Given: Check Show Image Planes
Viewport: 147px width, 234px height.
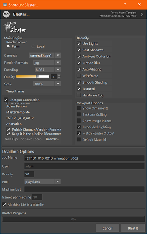Looking at the screenshot, I should (79, 121).
